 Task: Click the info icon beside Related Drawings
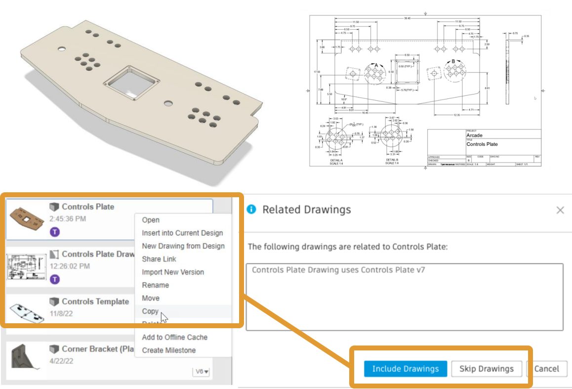(x=251, y=209)
